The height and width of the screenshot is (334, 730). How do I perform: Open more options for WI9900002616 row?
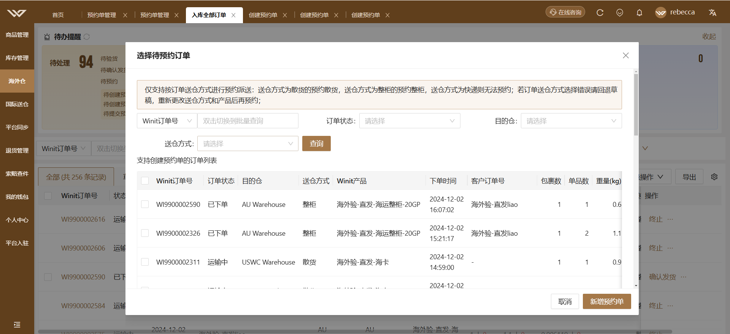tap(670, 219)
